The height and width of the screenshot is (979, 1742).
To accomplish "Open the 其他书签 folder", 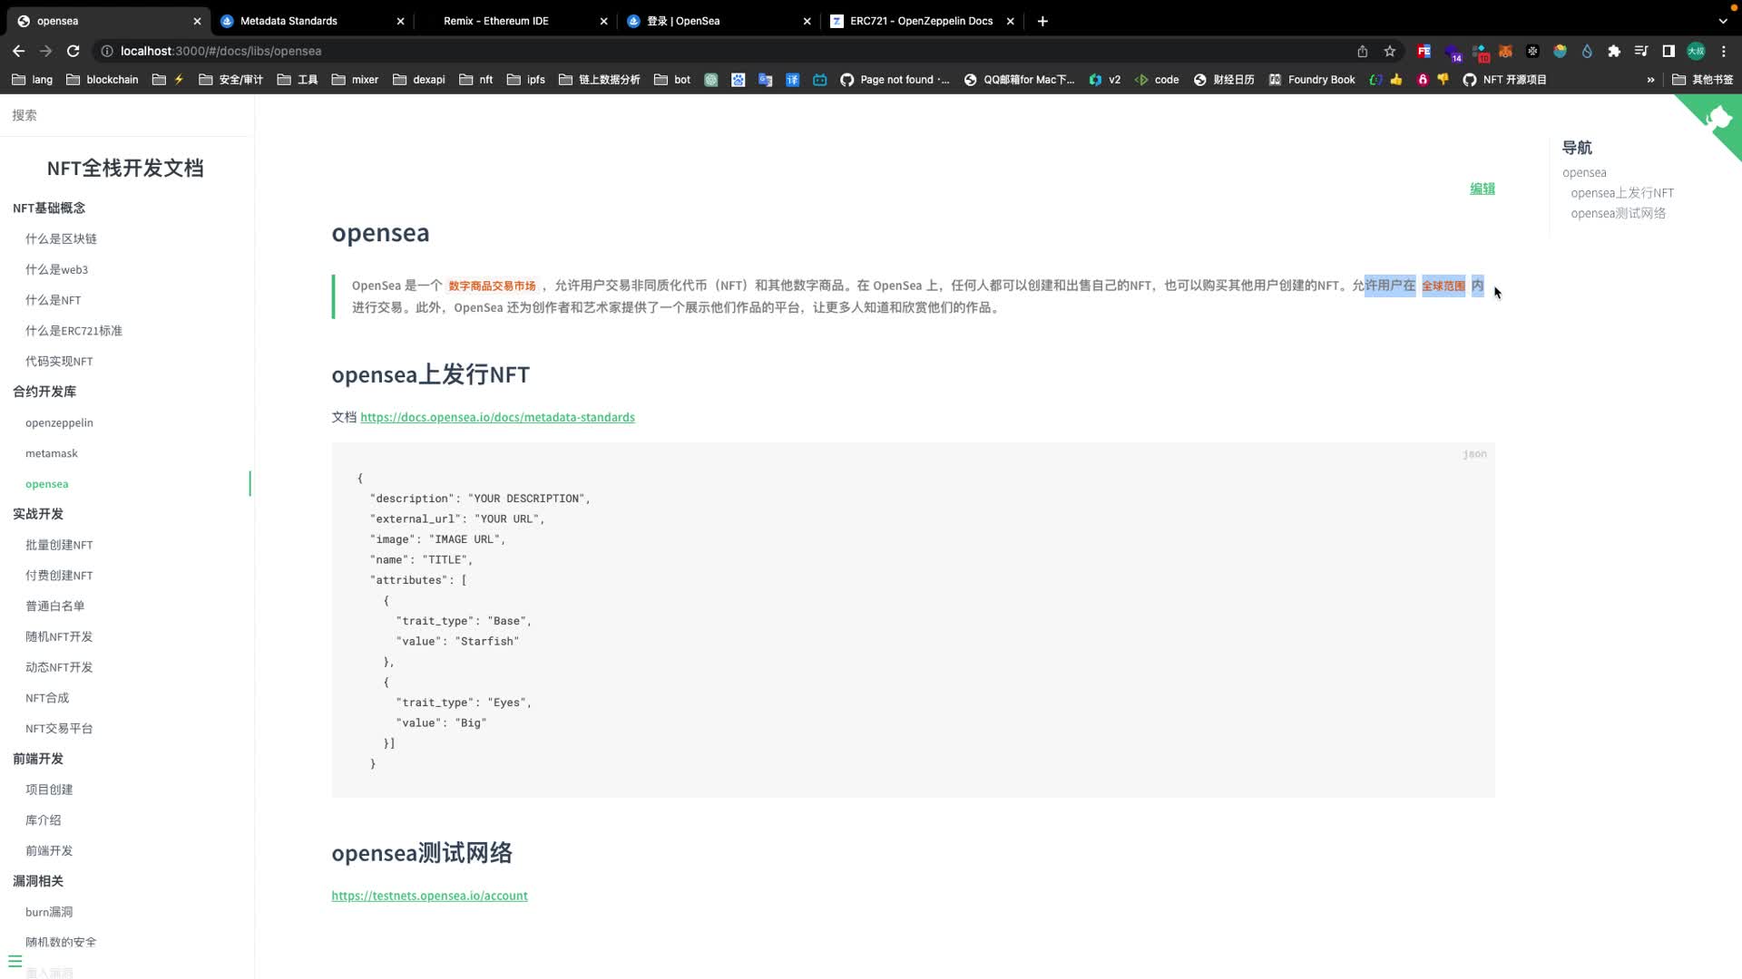I will (x=1703, y=80).
